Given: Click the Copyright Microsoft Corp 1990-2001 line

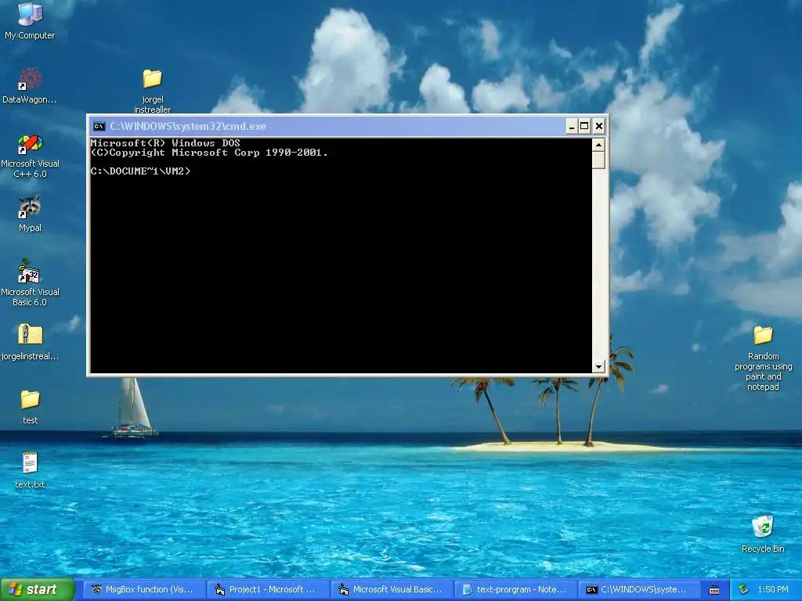Looking at the screenshot, I should coord(209,153).
